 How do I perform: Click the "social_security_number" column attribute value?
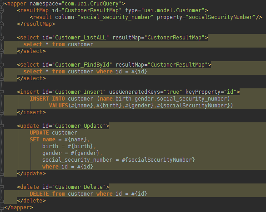(x=115, y=17)
